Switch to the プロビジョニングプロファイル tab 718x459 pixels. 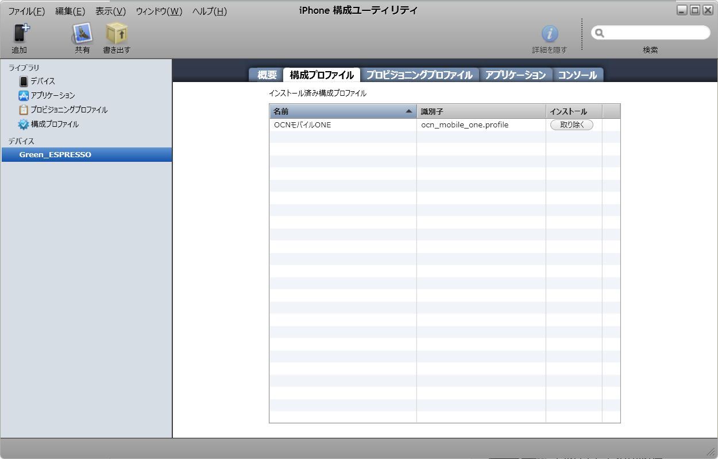419,75
